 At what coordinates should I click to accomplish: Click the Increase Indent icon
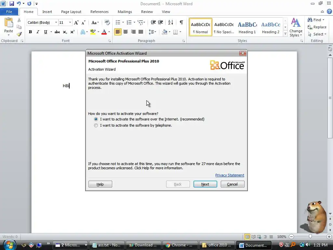click(161, 22)
